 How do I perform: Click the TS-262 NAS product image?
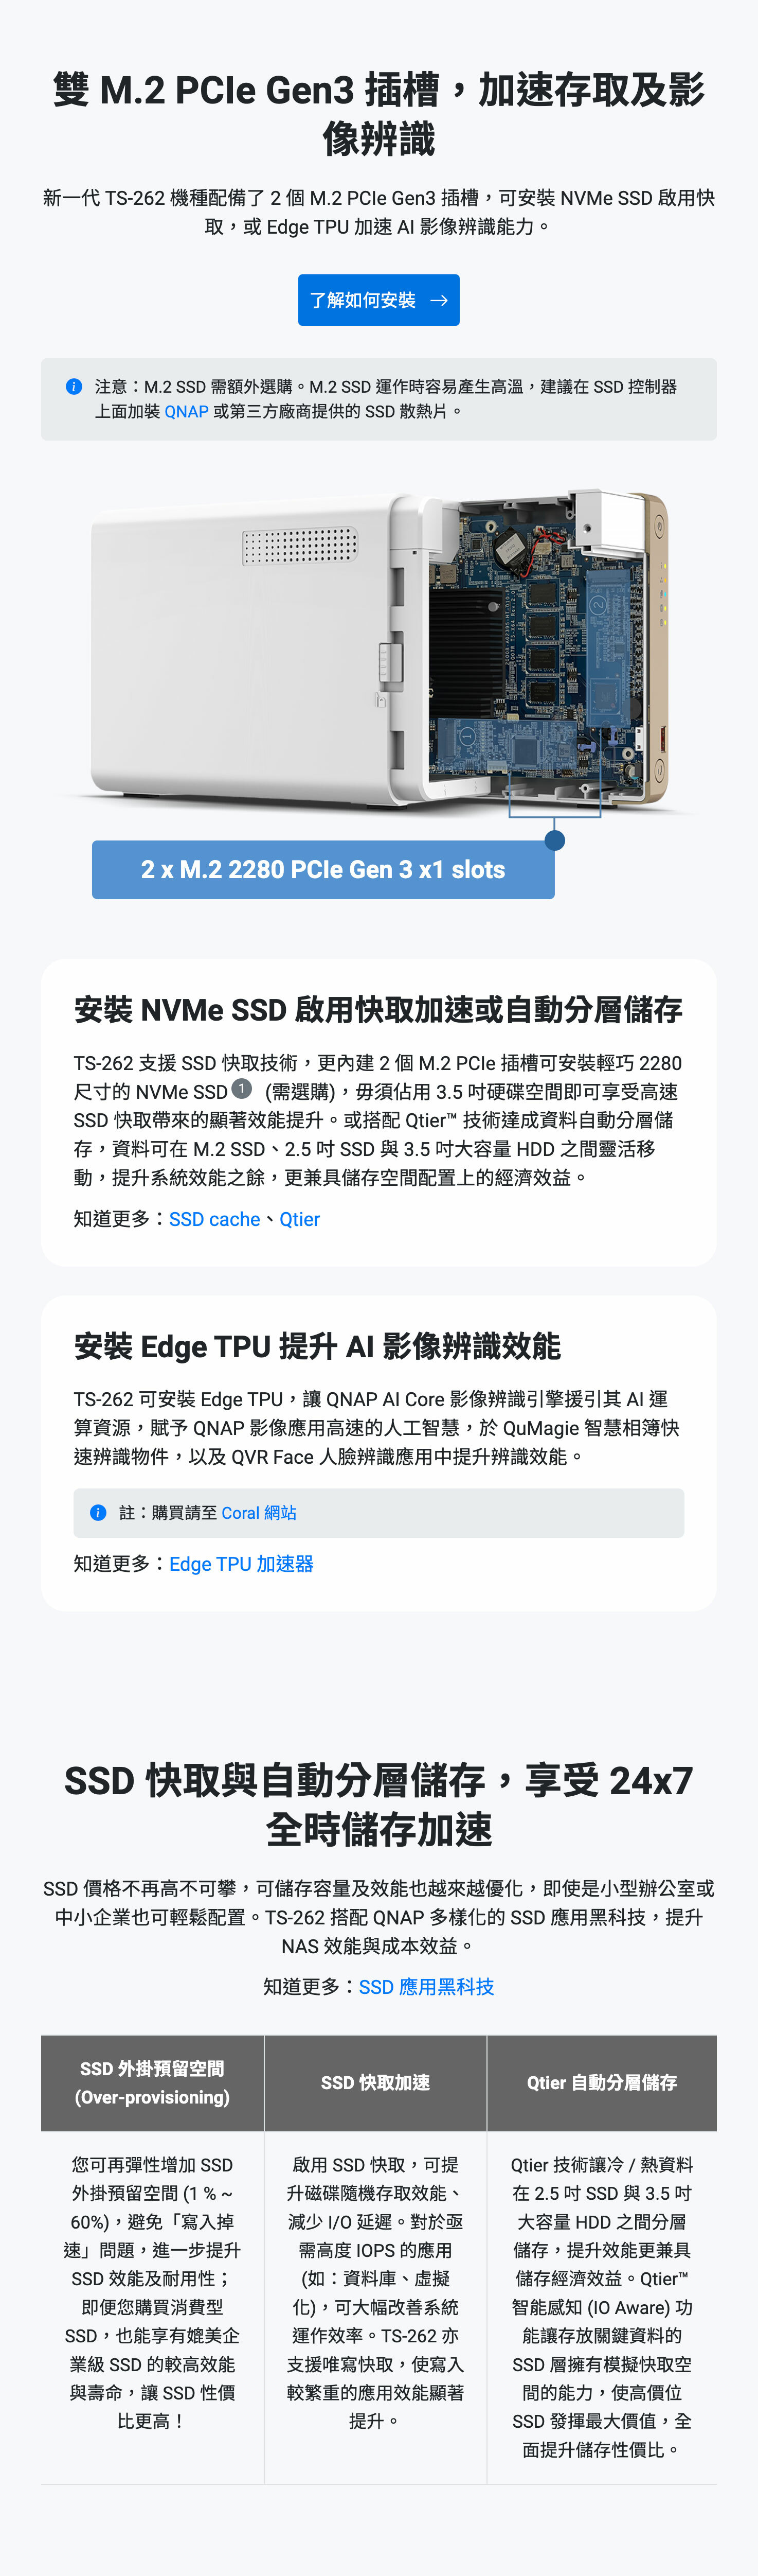point(378,650)
